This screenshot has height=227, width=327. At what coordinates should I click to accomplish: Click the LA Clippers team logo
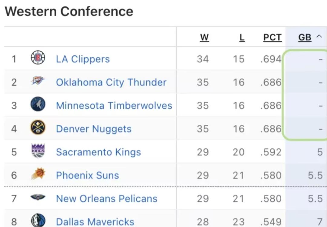(x=38, y=58)
